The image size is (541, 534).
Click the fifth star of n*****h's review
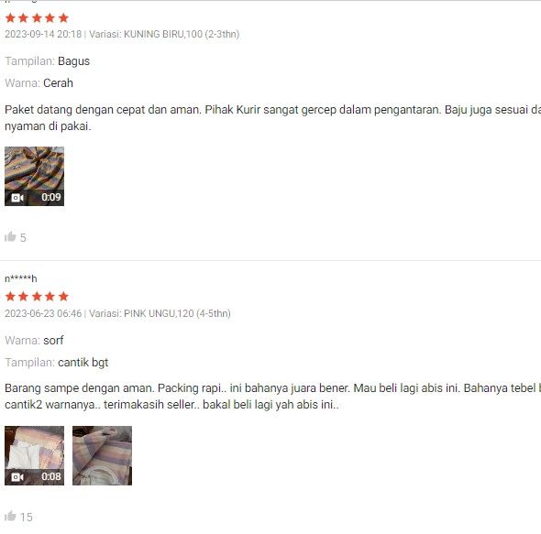(x=63, y=297)
